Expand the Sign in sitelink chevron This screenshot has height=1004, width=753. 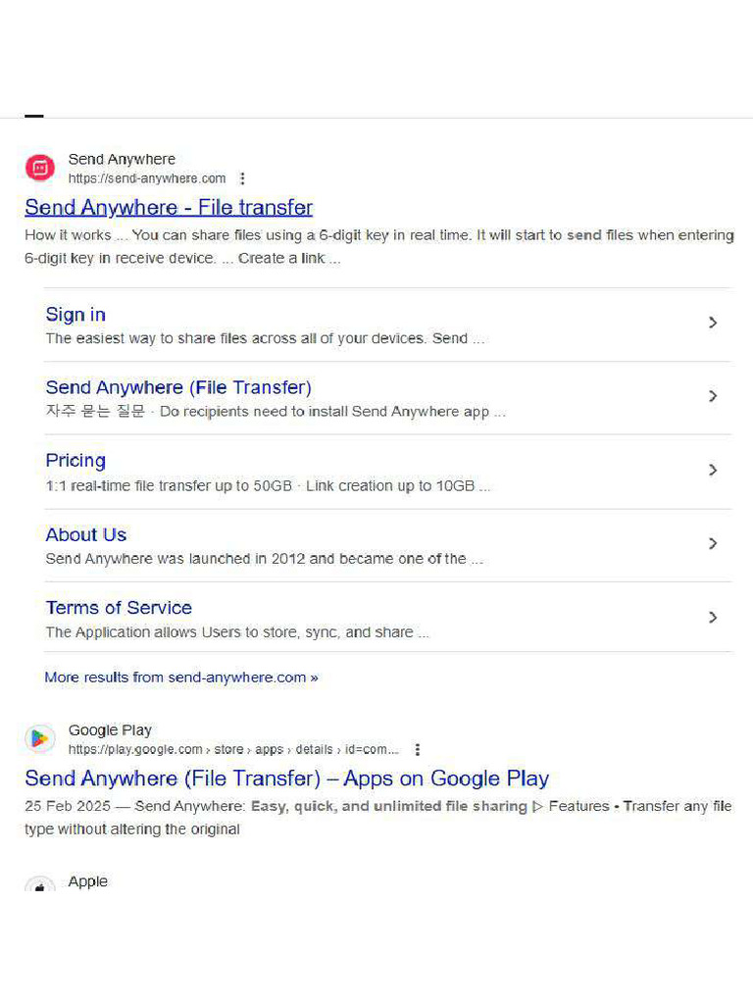(x=713, y=323)
